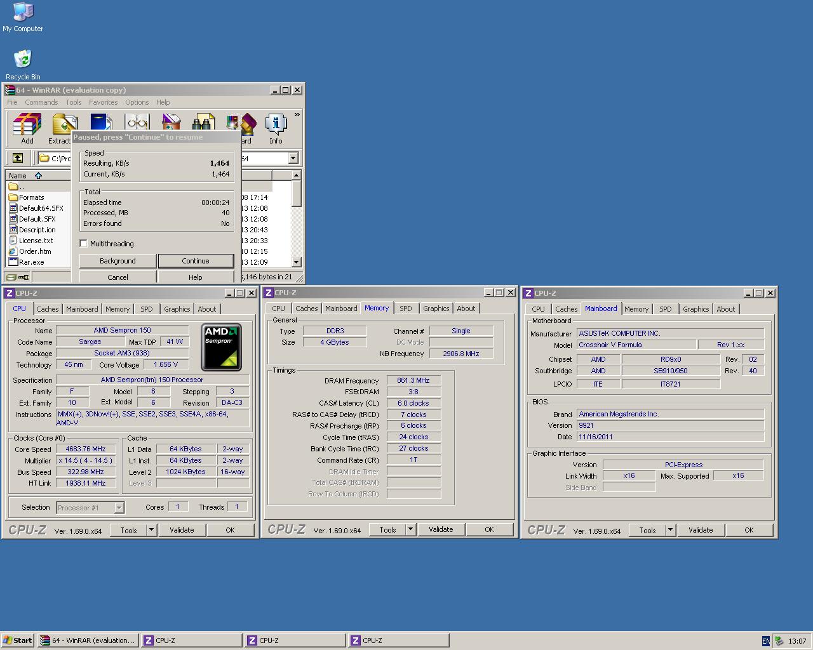Image resolution: width=813 pixels, height=650 pixels.
Task: Sort WinRAR list by Name column header
Action: (x=37, y=176)
